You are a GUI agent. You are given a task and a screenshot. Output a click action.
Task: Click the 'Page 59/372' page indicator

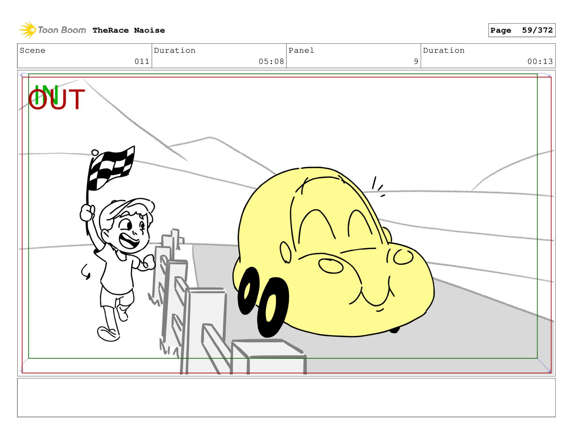click(522, 30)
